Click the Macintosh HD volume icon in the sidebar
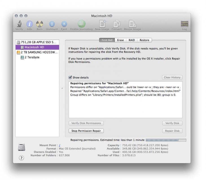The height and width of the screenshot is (180, 206). pos(22,47)
